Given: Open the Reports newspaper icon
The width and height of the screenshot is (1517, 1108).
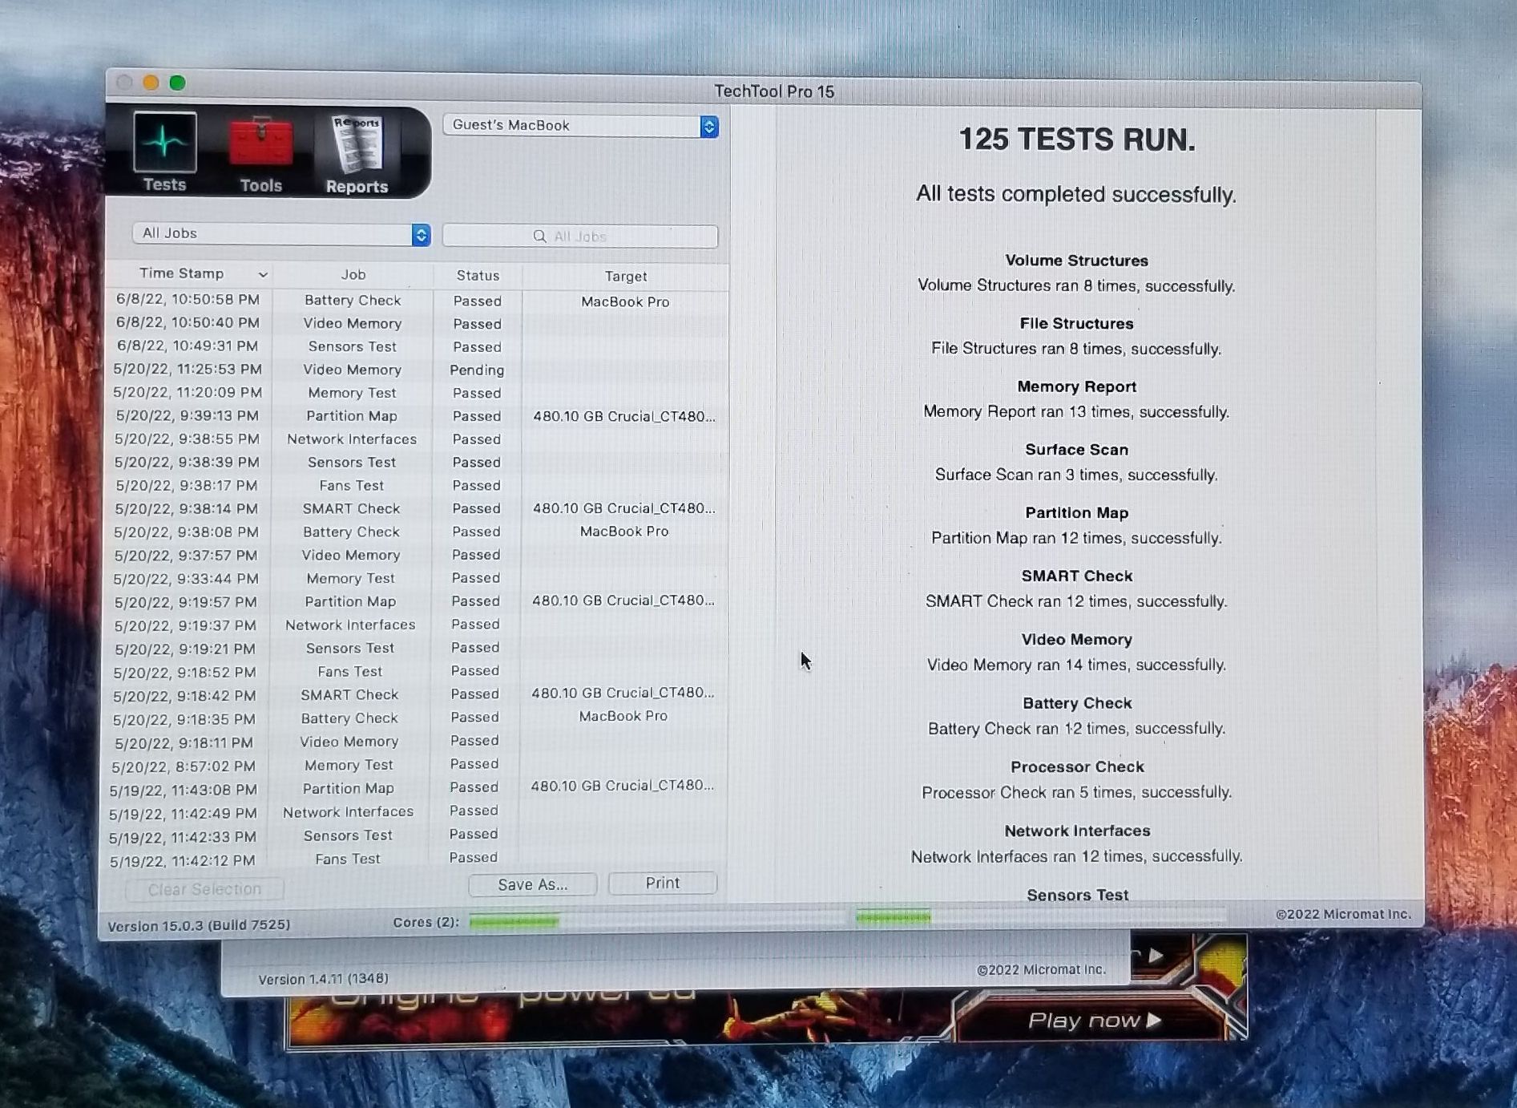Looking at the screenshot, I should point(357,145).
